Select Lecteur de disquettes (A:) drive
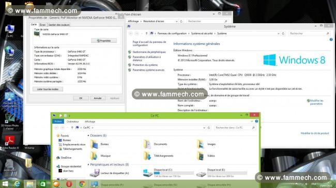Viewport: 336px width, 188px height. point(109,173)
